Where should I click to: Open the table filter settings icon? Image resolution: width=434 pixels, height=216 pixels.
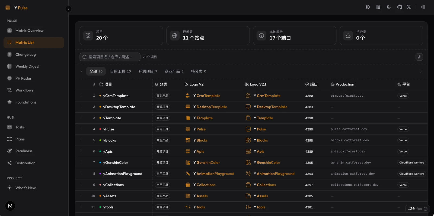point(419,57)
